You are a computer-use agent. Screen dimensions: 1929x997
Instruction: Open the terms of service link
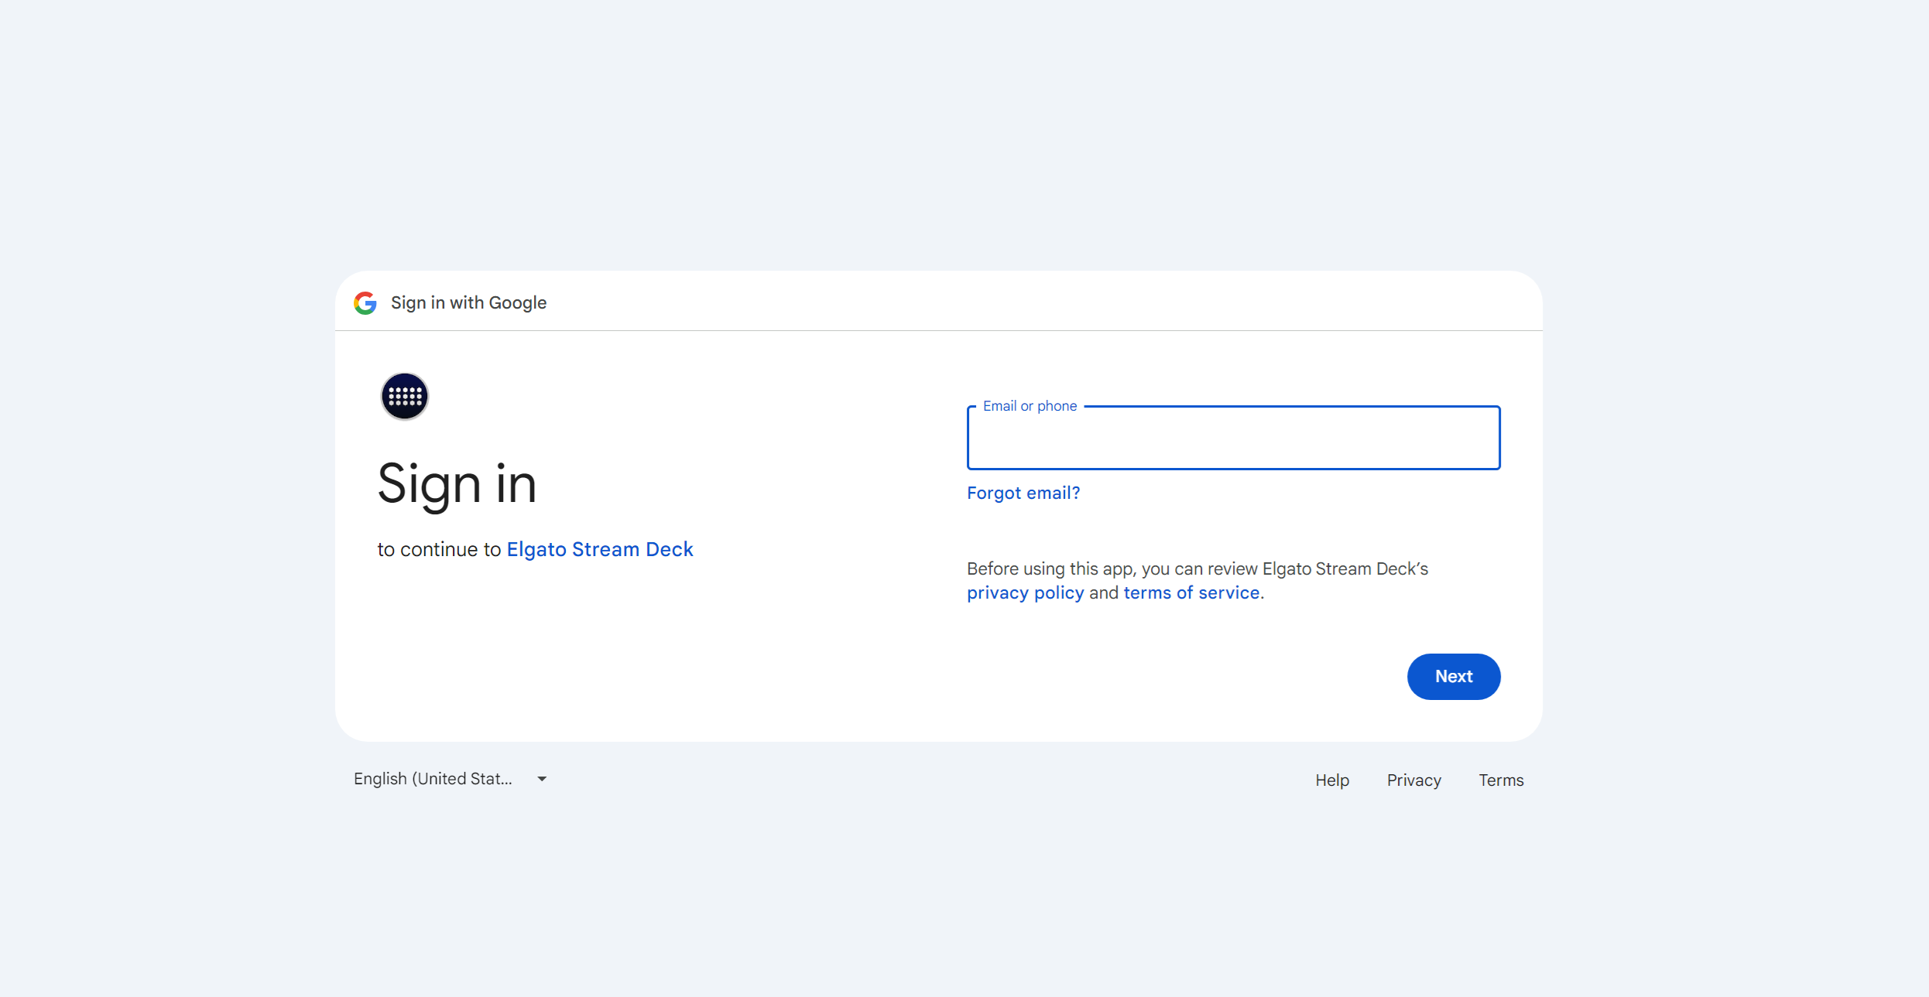coord(1191,592)
